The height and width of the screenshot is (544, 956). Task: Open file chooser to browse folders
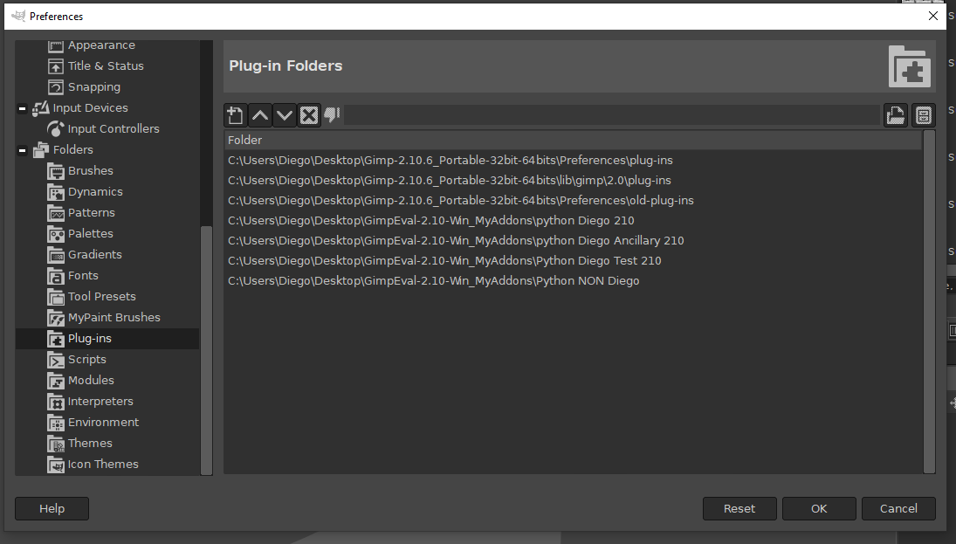[x=896, y=115]
